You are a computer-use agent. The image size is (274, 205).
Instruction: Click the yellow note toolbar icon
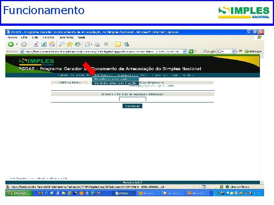click(x=118, y=44)
